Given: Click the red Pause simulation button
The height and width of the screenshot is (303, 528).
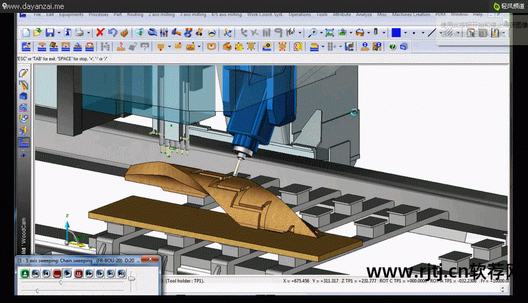Looking at the screenshot, I should tap(78, 274).
